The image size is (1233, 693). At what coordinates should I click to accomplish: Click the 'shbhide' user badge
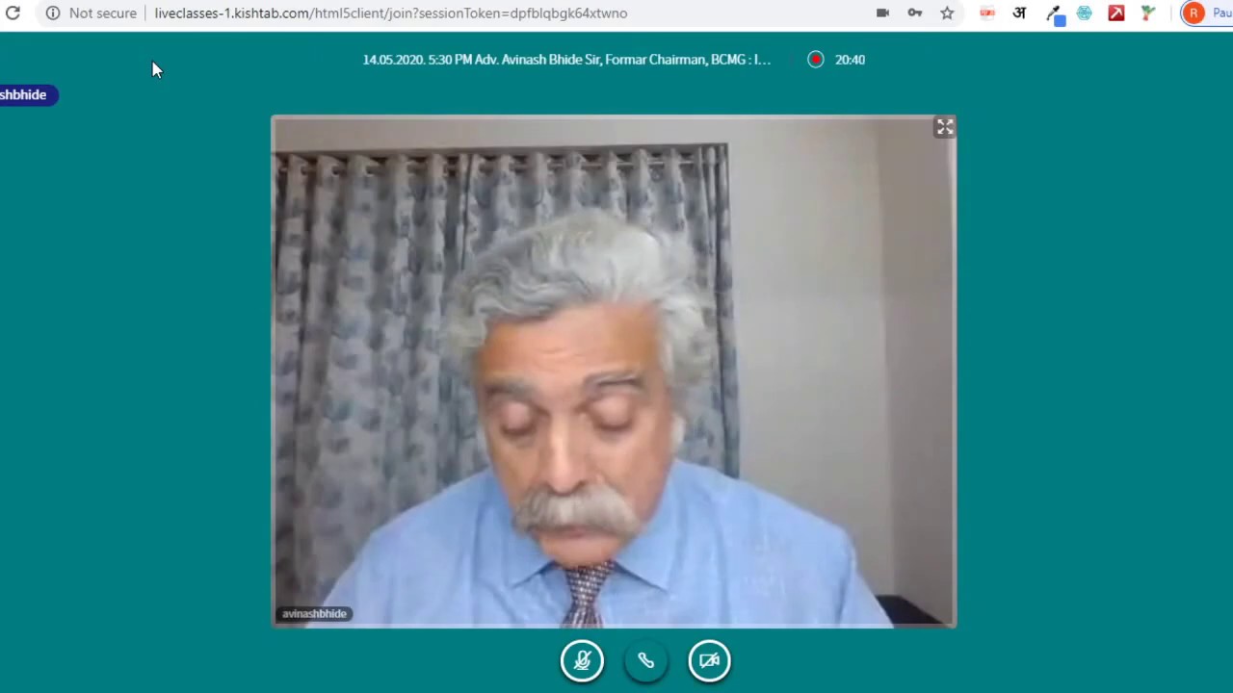28,94
